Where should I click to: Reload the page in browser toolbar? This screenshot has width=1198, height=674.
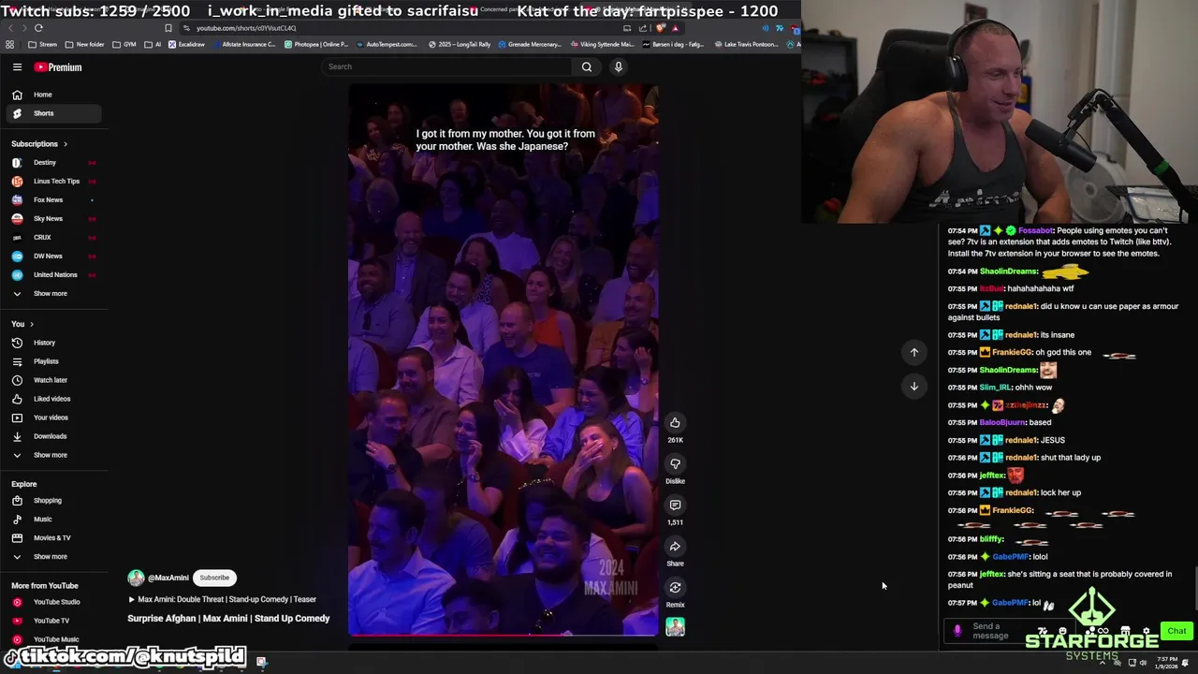[38, 28]
